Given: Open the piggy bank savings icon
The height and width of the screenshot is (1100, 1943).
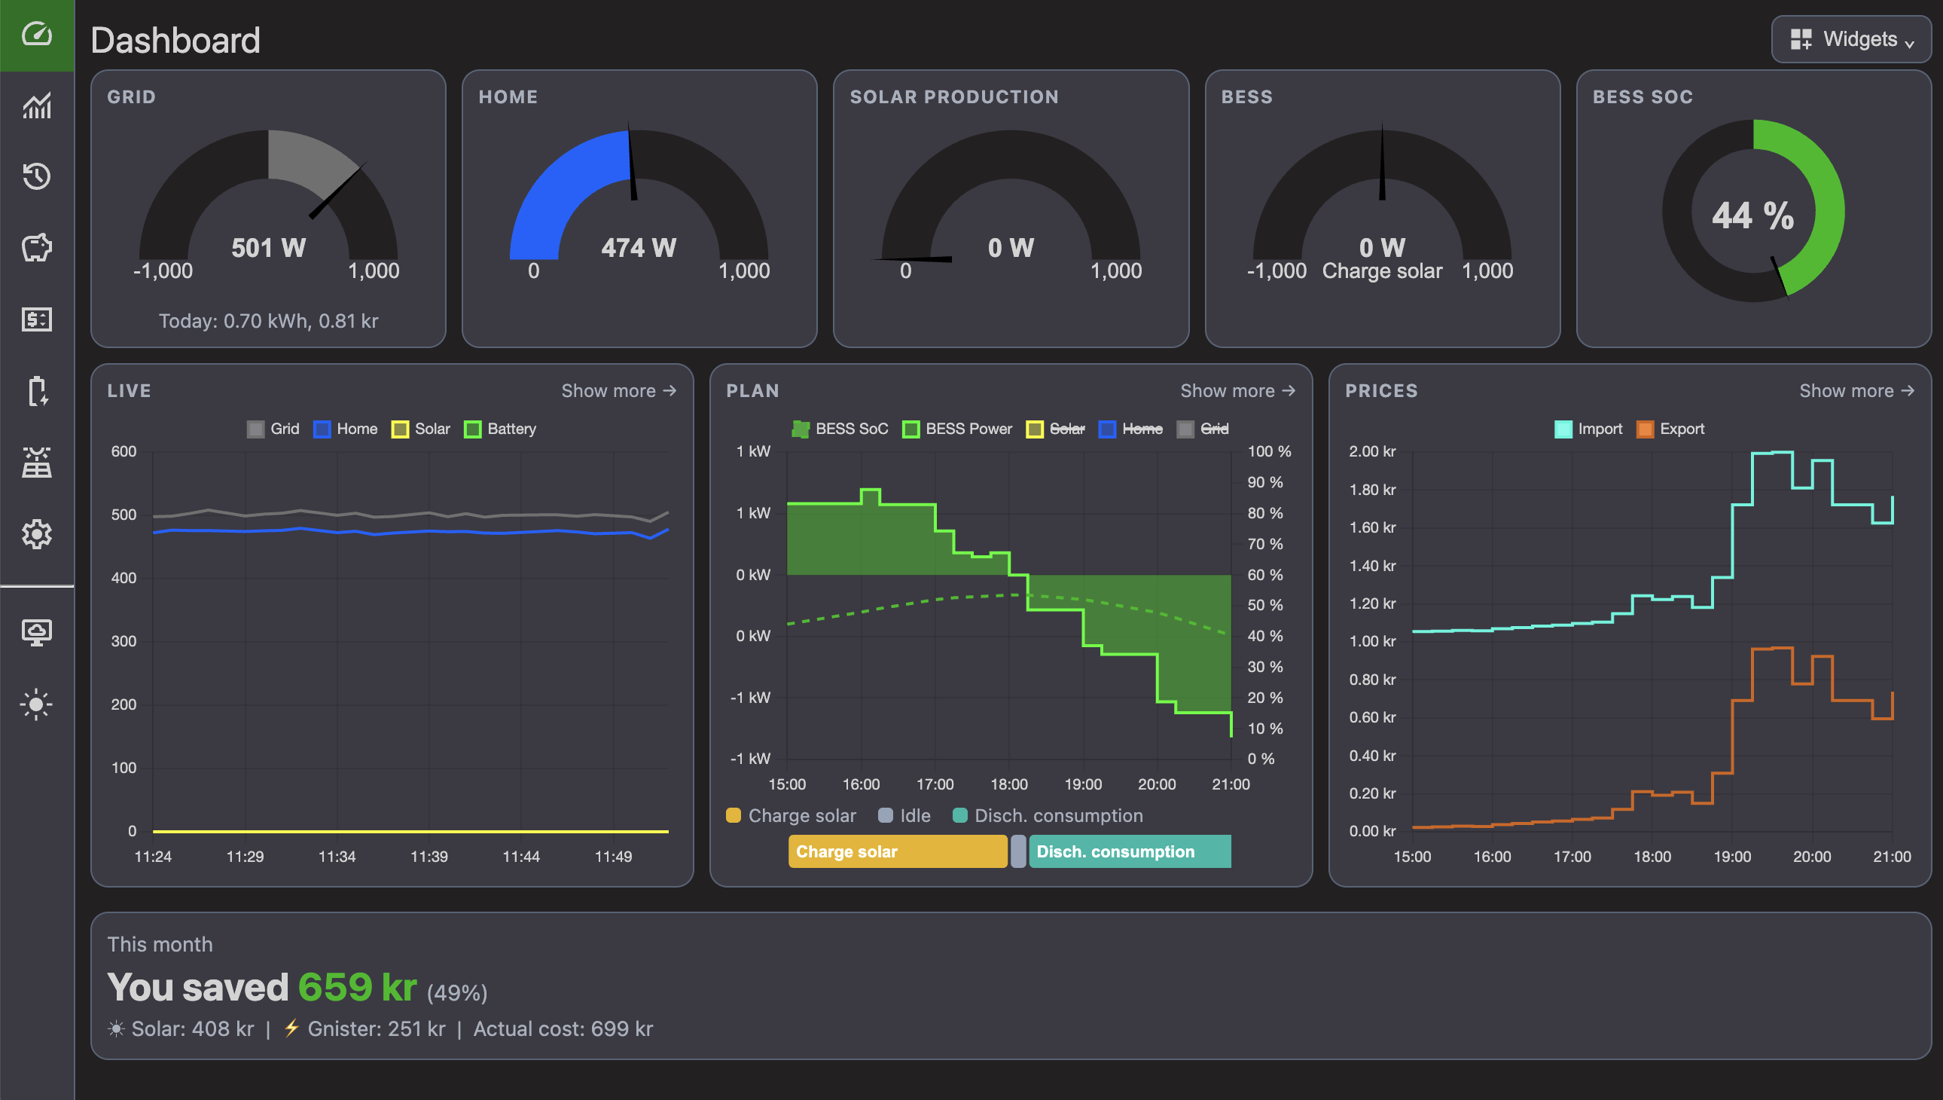Looking at the screenshot, I should pyautogui.click(x=36, y=247).
